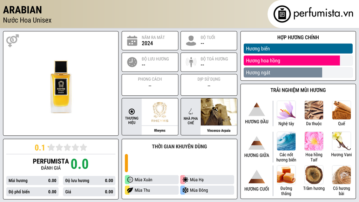Viewport: 359px width, 202px height.
Task: Click the Mùa Đông snowflake icon
Action: [185, 190]
